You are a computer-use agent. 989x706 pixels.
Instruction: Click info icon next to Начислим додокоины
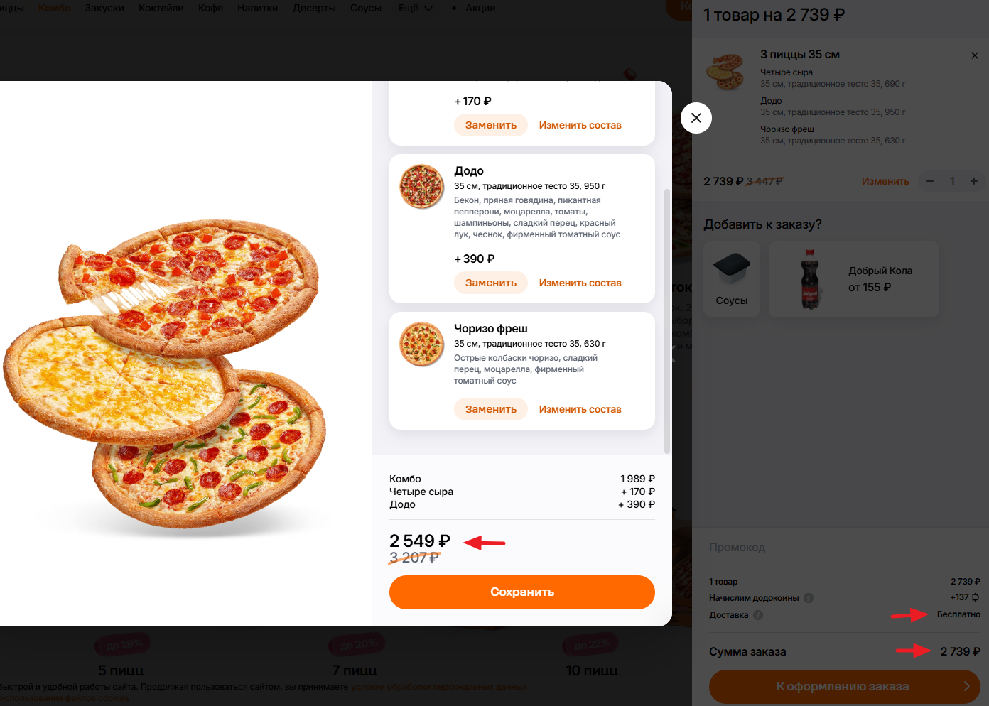(809, 598)
